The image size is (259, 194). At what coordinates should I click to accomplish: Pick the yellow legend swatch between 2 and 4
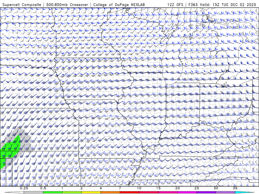click(x=91, y=192)
